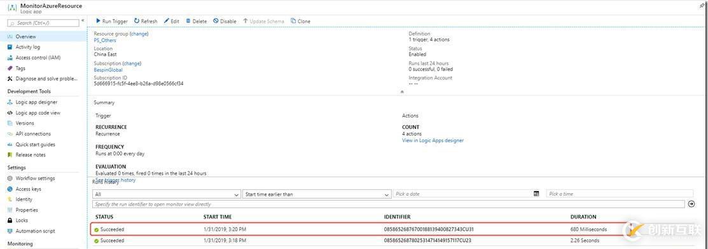Open the All status filter dropdown

click(x=166, y=194)
